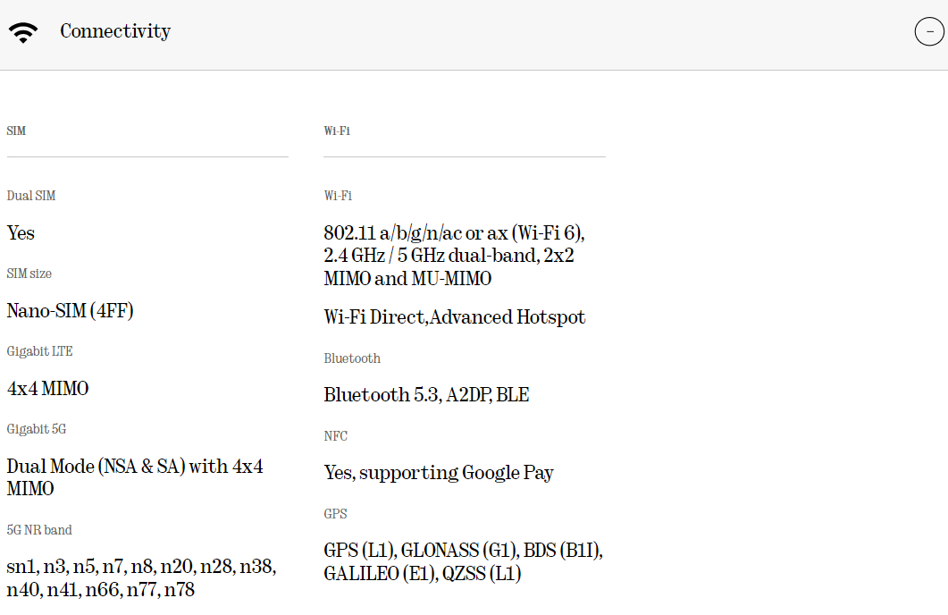Select the 4x4 MIMO text
This screenshot has width=948, height=615.
[x=47, y=388]
